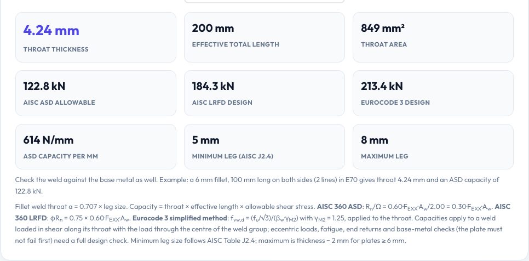Select the 213.4 kN Eurocode 3 design card
529x261 pixels.
tap(433, 93)
